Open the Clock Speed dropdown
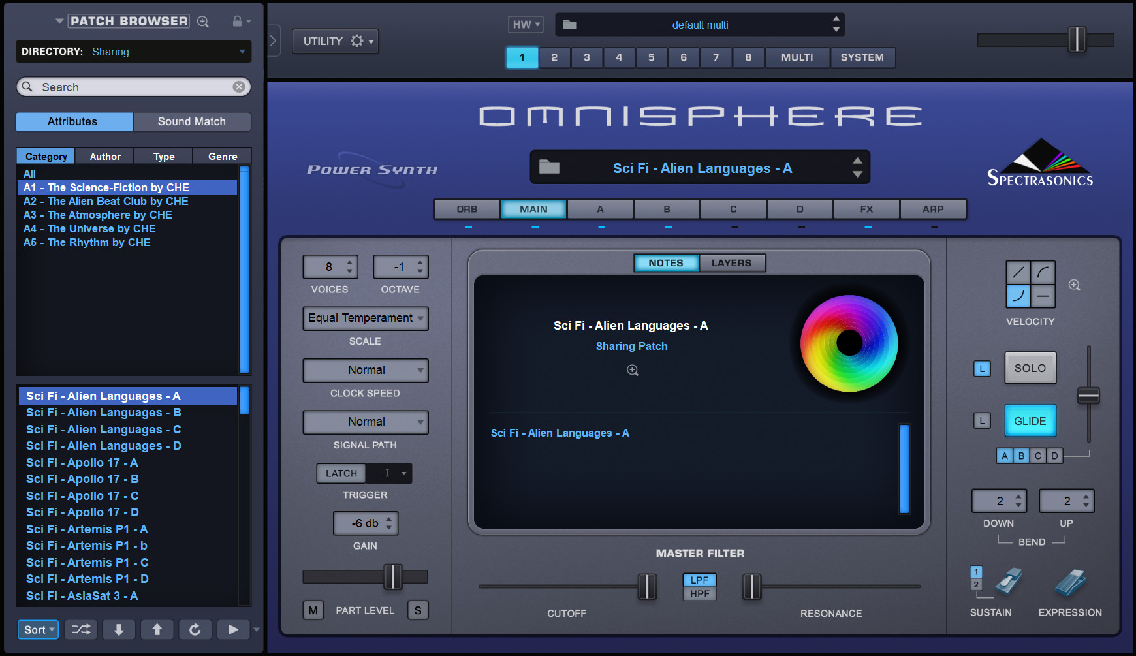The image size is (1136, 656). [366, 370]
